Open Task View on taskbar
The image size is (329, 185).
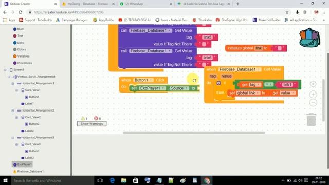point(100,180)
